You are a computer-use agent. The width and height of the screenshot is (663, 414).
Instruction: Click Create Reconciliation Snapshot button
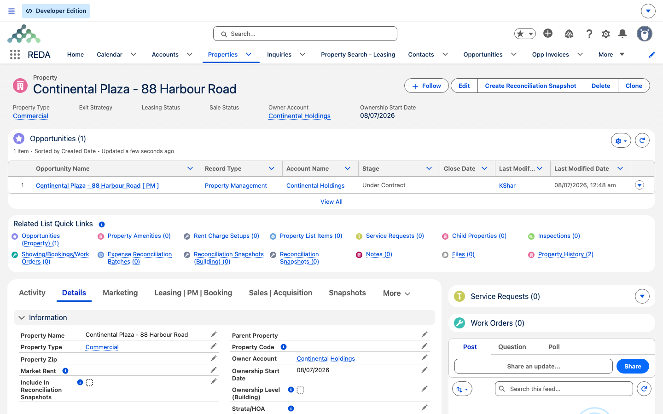530,86
